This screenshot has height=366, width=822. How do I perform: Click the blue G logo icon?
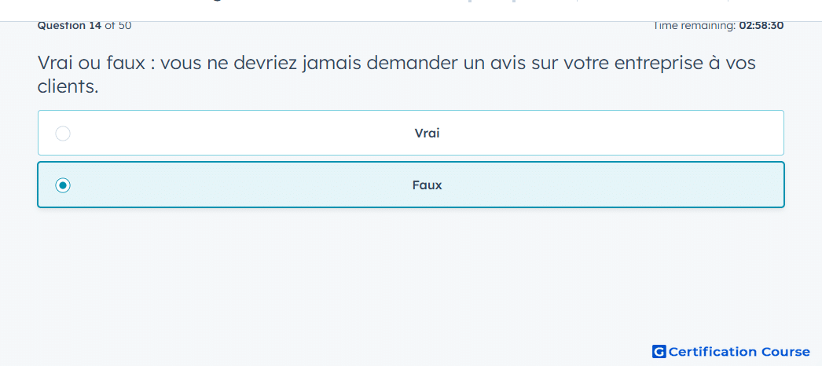659,351
